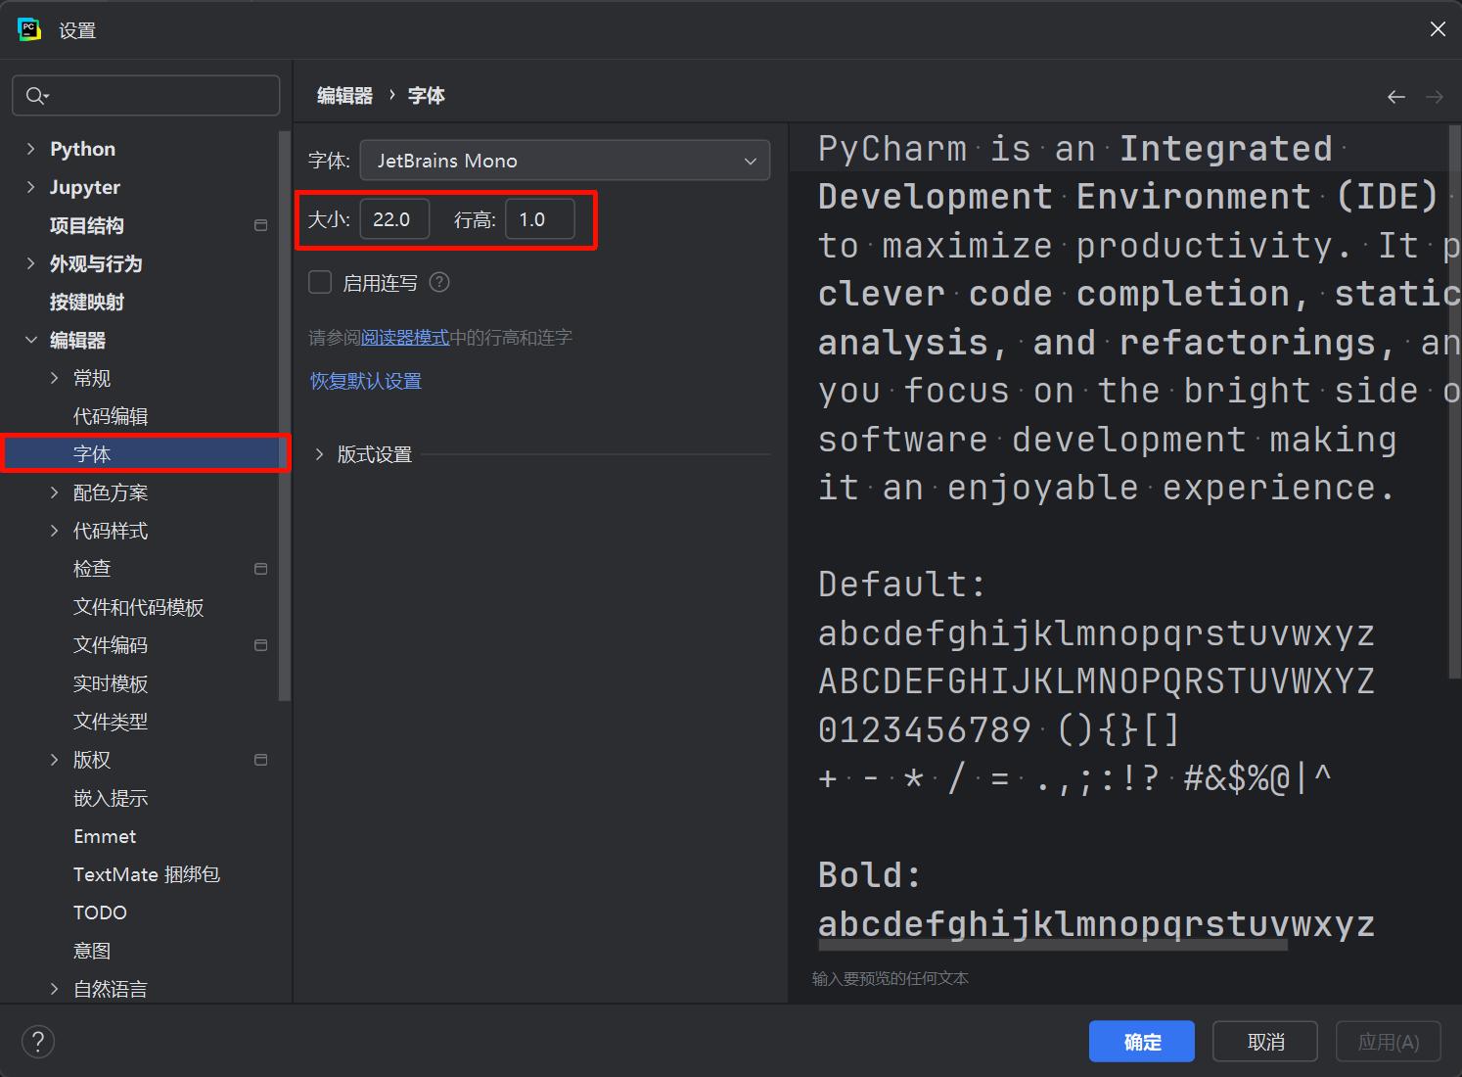Click the line height 行高 input field
The image size is (1462, 1077).
[540, 219]
